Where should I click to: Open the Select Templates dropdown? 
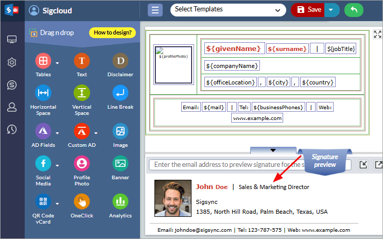(x=228, y=10)
